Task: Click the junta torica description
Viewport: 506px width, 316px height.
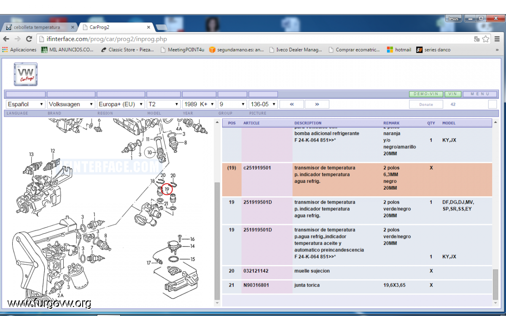Action: (x=307, y=285)
